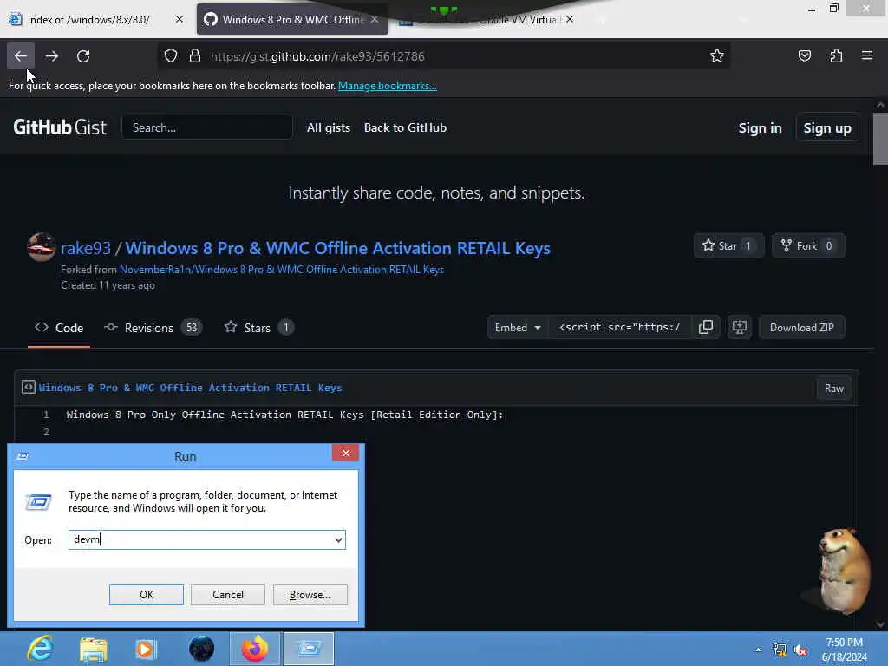Follow the Back to GitHub link
The width and height of the screenshot is (888, 666).
pos(406,128)
